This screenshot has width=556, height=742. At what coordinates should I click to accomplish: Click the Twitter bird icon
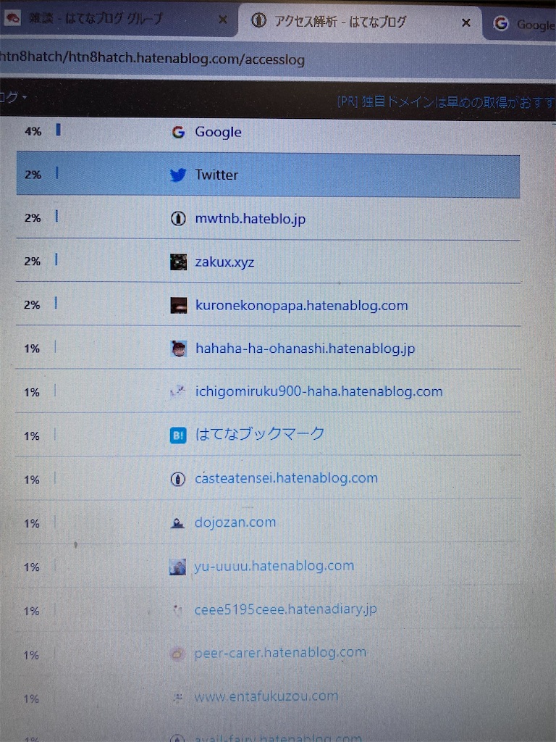pos(178,175)
